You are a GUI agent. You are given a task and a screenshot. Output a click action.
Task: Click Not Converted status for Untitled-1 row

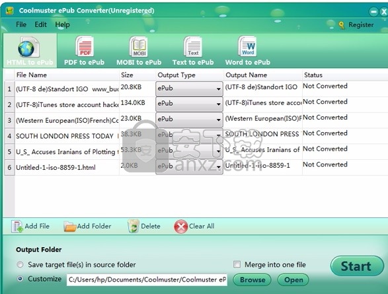click(x=325, y=165)
